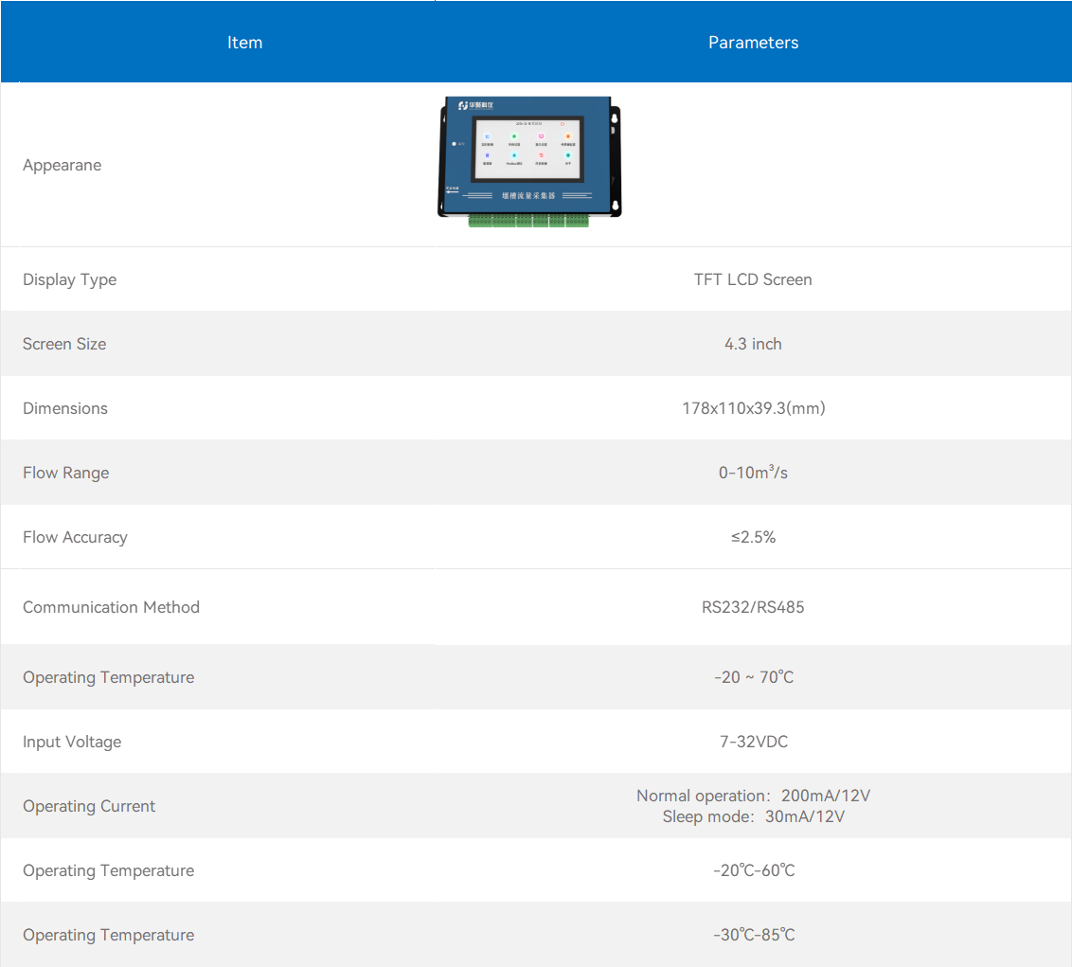
Task: Click the ≤2.5% flow accuracy value
Action: (x=753, y=537)
